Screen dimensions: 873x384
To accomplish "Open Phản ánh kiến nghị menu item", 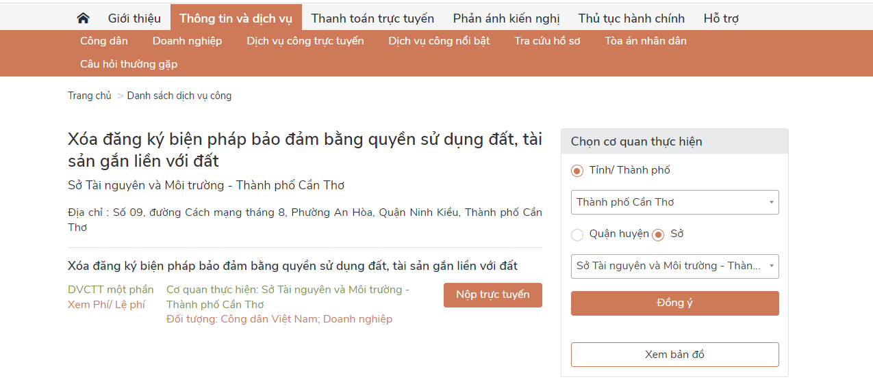I will pyautogui.click(x=506, y=18).
